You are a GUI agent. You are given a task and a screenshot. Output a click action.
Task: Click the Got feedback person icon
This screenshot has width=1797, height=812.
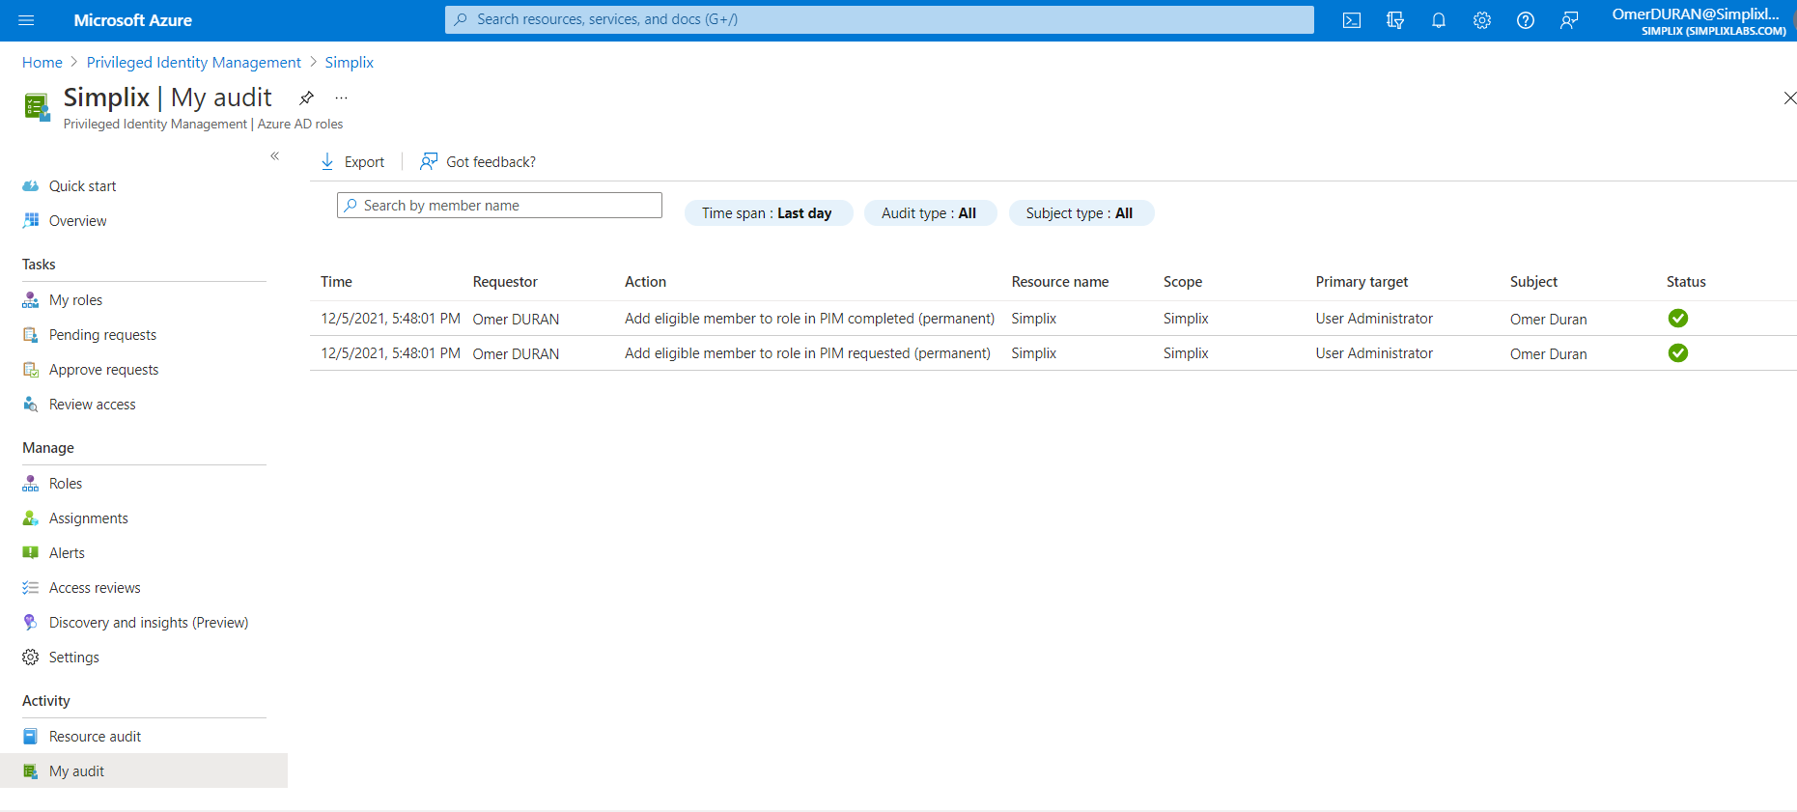coord(429,161)
